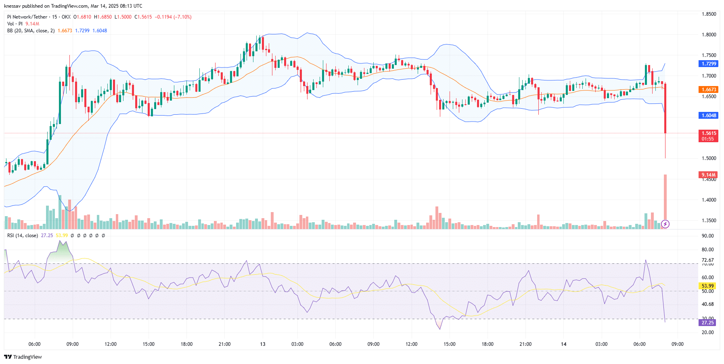Click the 1.8000 price axis label
Viewport: 724px width, 364px height.
point(709,35)
